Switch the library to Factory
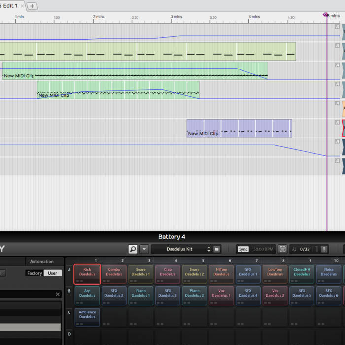This screenshot has height=345, width=345. tap(34, 273)
